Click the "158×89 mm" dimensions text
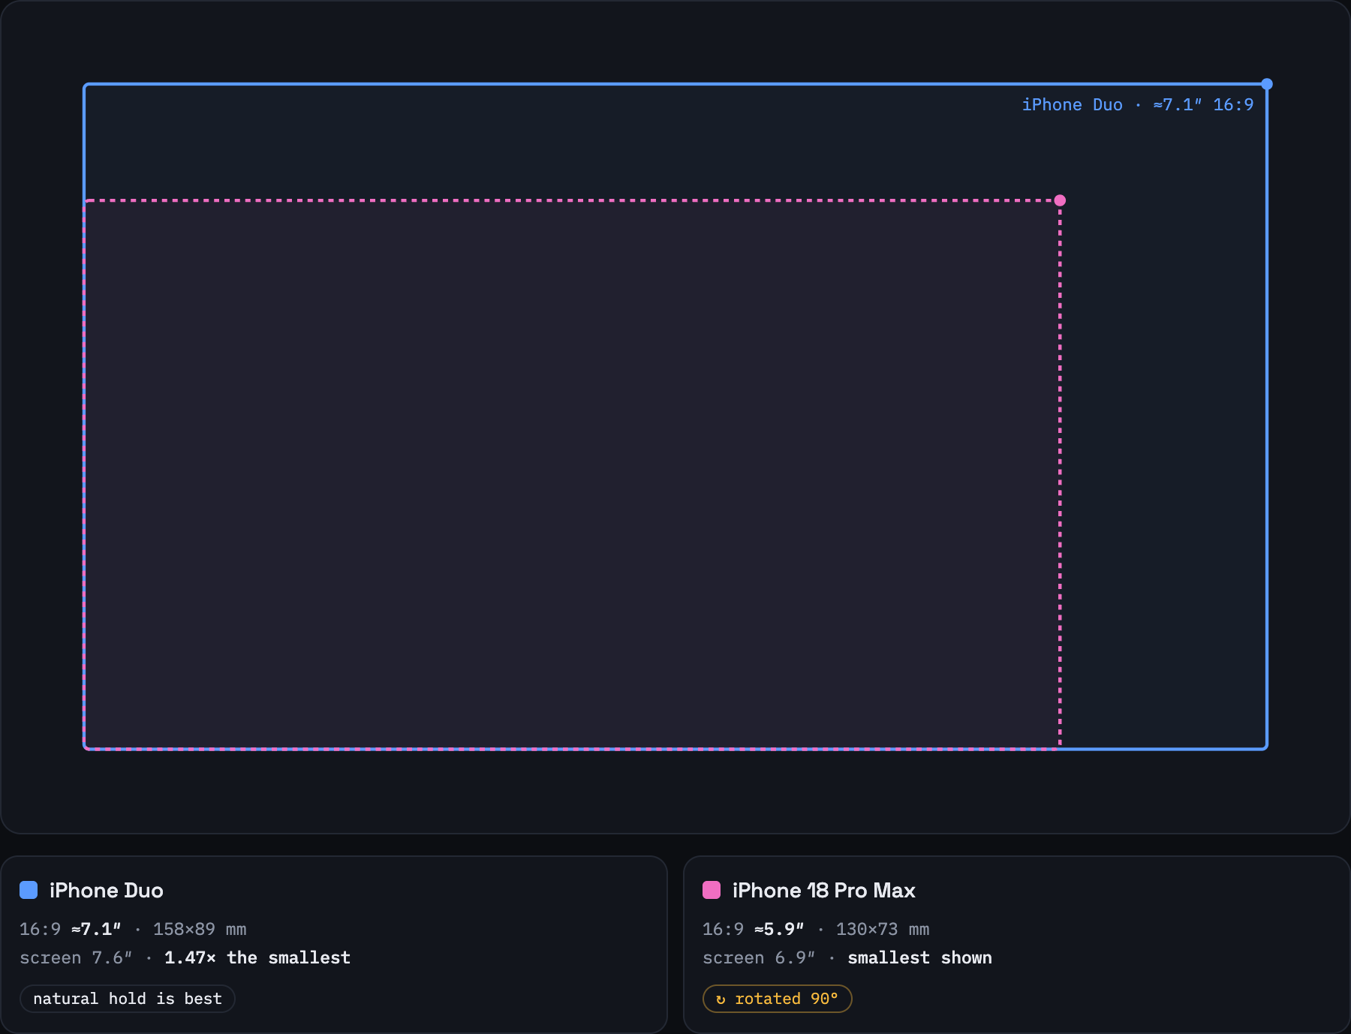Image resolution: width=1351 pixels, height=1034 pixels. click(200, 929)
